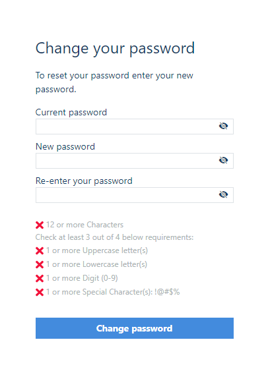Click the 1 or more Digit (0-9) text

click(x=82, y=278)
